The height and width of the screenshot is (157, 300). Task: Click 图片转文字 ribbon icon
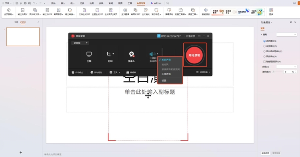click(35, 12)
